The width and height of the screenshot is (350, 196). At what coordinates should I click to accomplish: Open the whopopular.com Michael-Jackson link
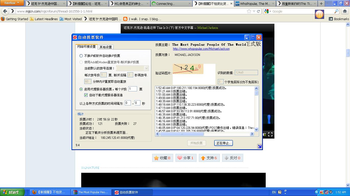[x=201, y=49]
